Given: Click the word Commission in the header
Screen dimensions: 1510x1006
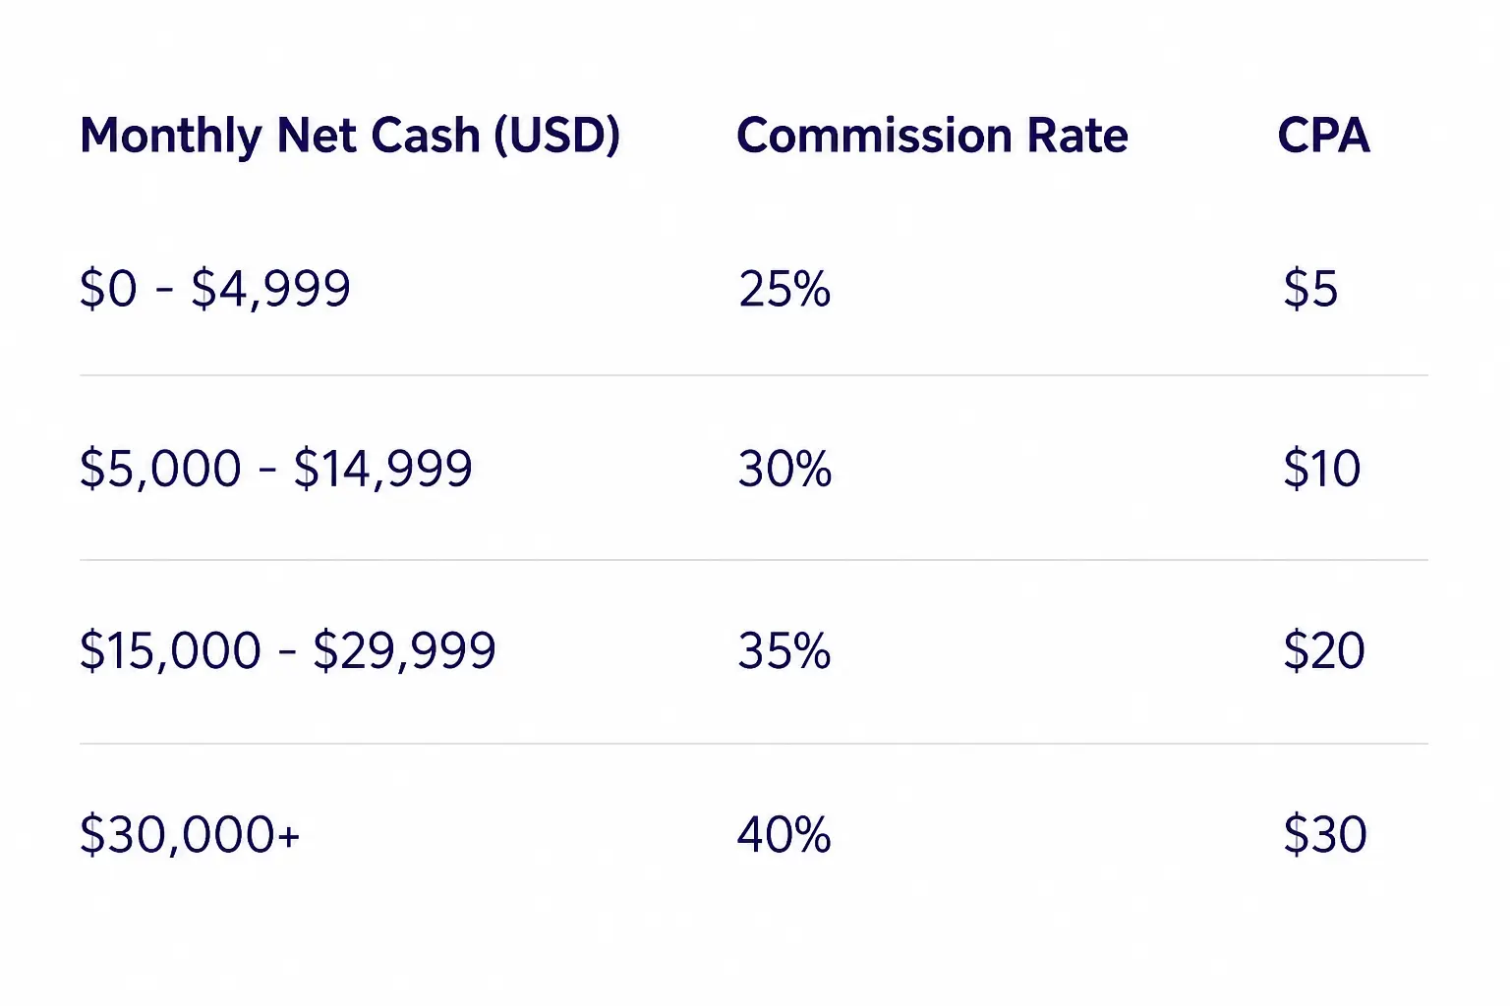Looking at the screenshot, I should (x=875, y=135).
